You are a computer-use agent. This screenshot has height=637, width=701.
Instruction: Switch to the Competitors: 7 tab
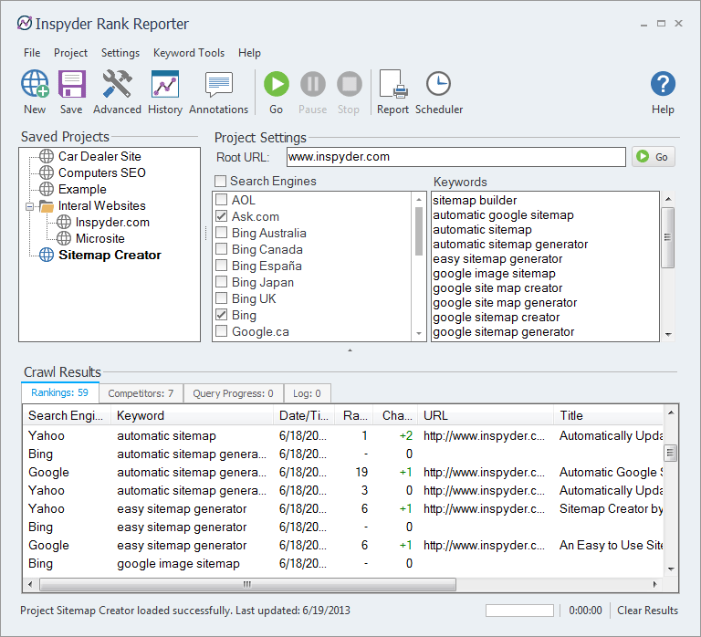[141, 393]
